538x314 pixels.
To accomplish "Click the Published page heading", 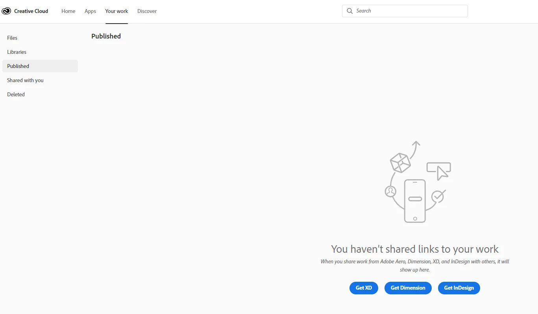I will click(x=106, y=36).
